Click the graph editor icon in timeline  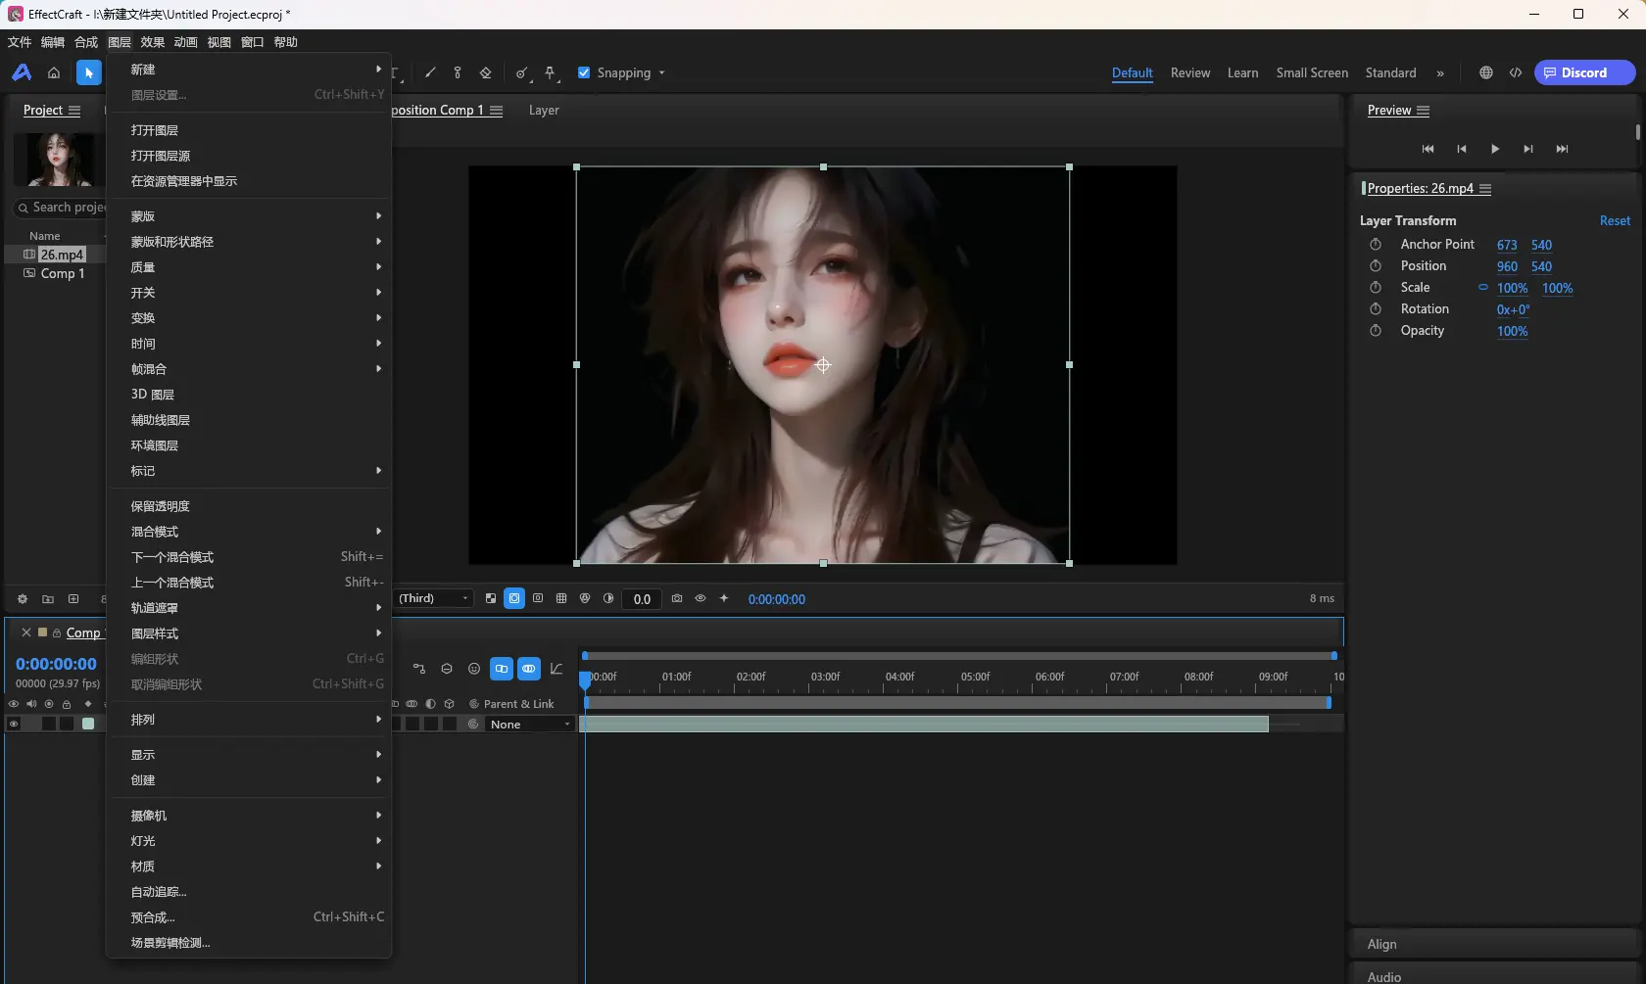(x=557, y=669)
